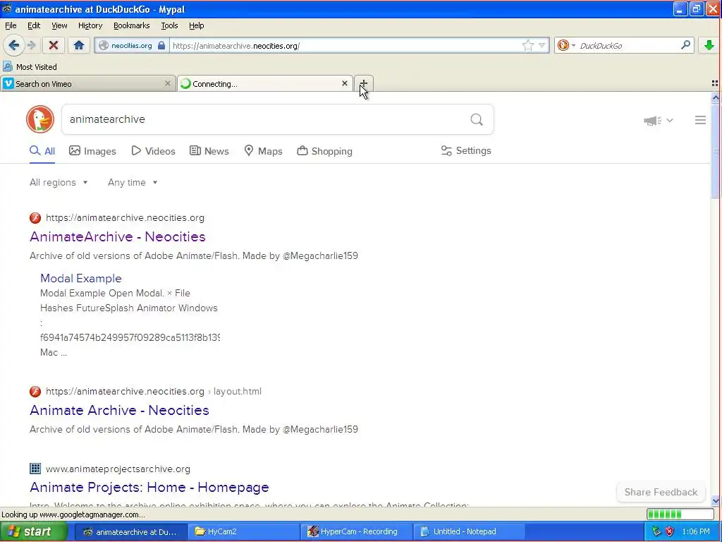Click the 1:06 PM clock

click(696, 531)
